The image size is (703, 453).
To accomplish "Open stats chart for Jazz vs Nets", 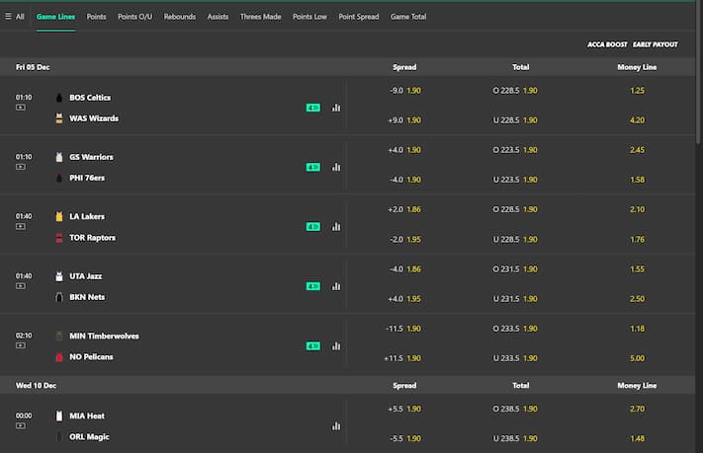I will tap(336, 286).
